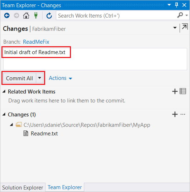
Task: Open more options ellipsis for Changes
Action: click(183, 114)
